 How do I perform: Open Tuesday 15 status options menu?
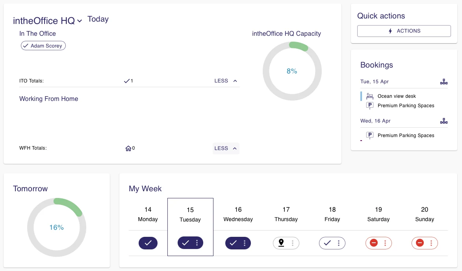pos(197,243)
